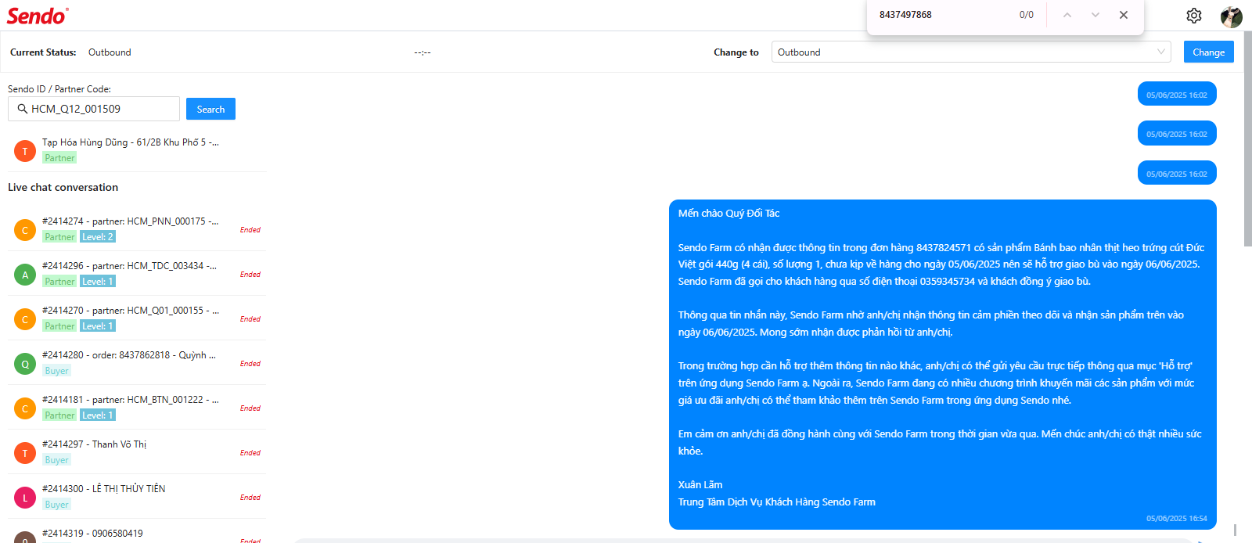Click avatar C of conversation #2414274

[x=25, y=230]
